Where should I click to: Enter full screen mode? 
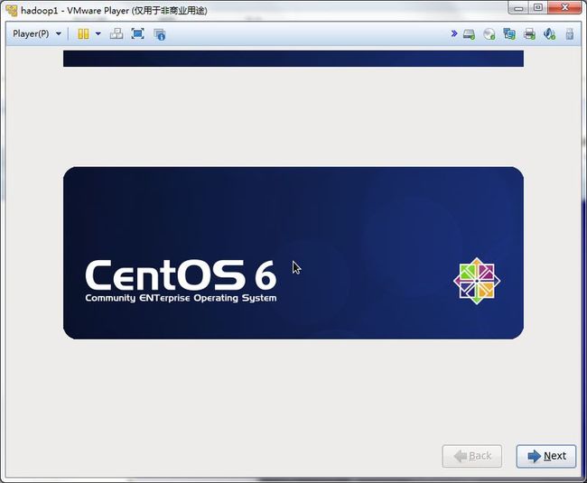[138, 34]
